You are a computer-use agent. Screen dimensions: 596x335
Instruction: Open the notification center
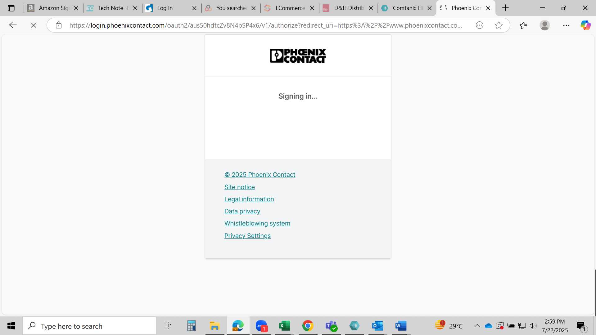coord(582,326)
